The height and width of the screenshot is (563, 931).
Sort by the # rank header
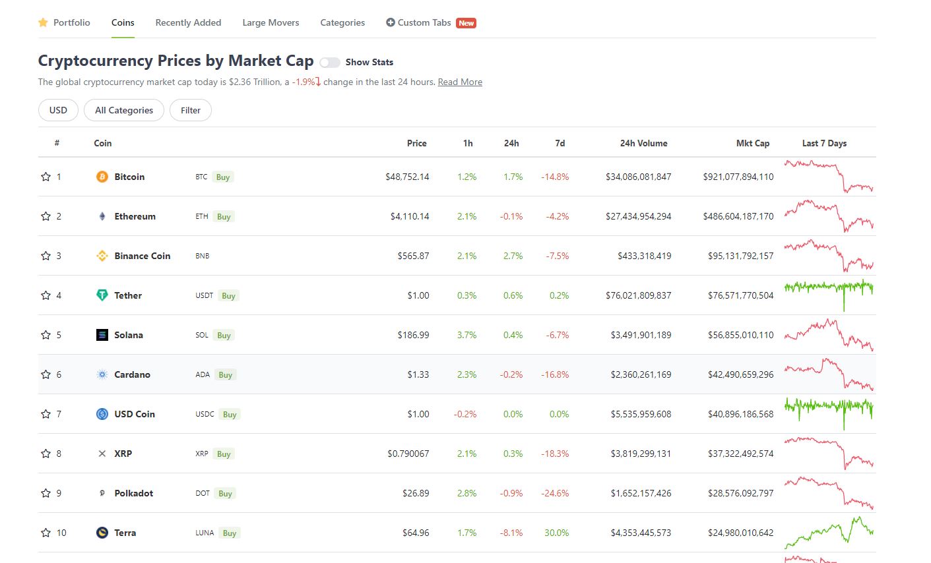(x=57, y=143)
